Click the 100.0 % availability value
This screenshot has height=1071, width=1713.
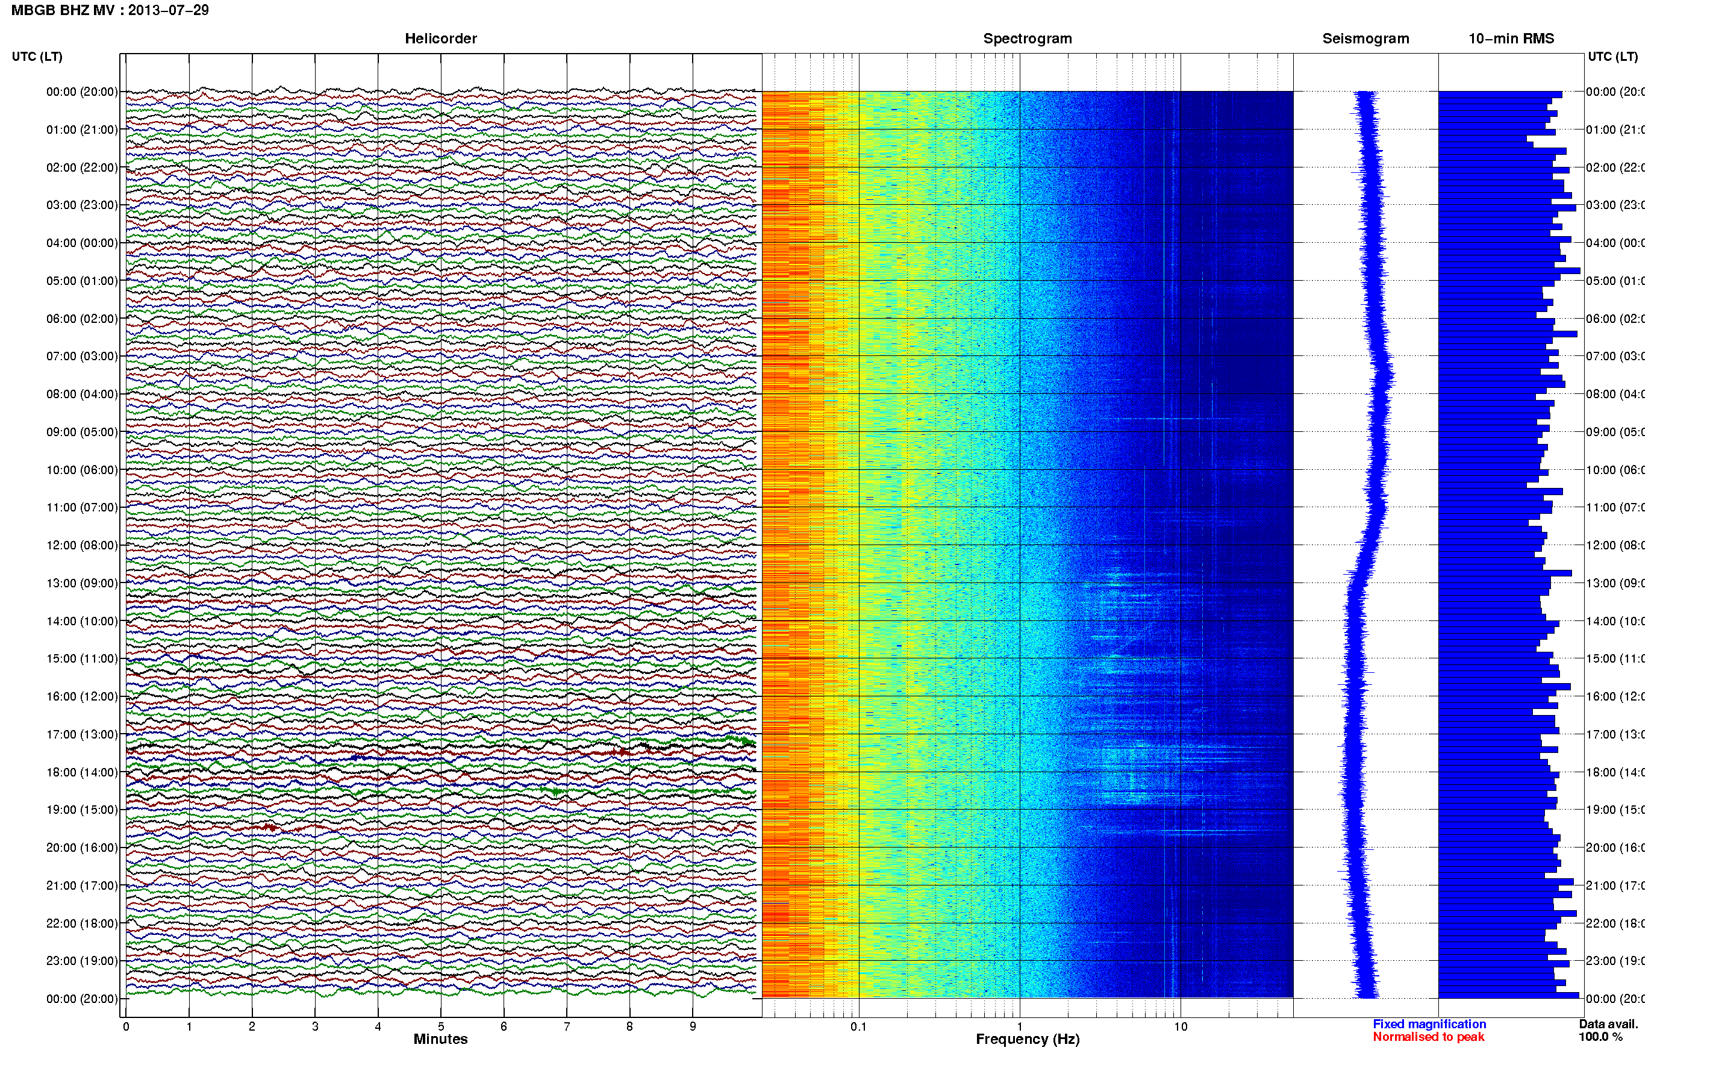click(x=1600, y=1036)
